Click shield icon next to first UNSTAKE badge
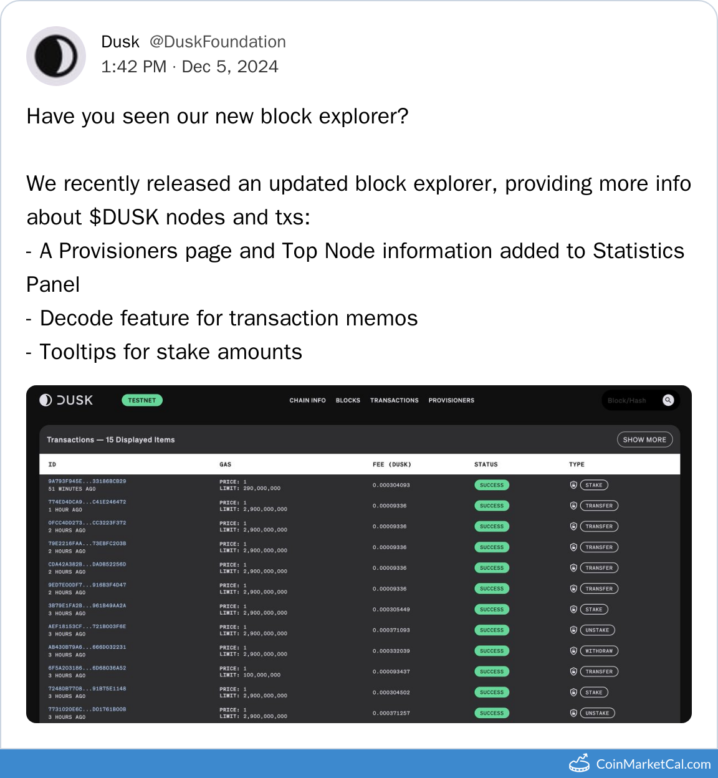The image size is (718, 778). [573, 630]
